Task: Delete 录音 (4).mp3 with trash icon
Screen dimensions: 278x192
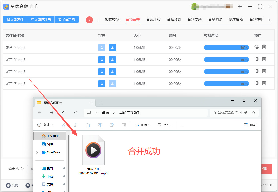Action: (264, 71)
